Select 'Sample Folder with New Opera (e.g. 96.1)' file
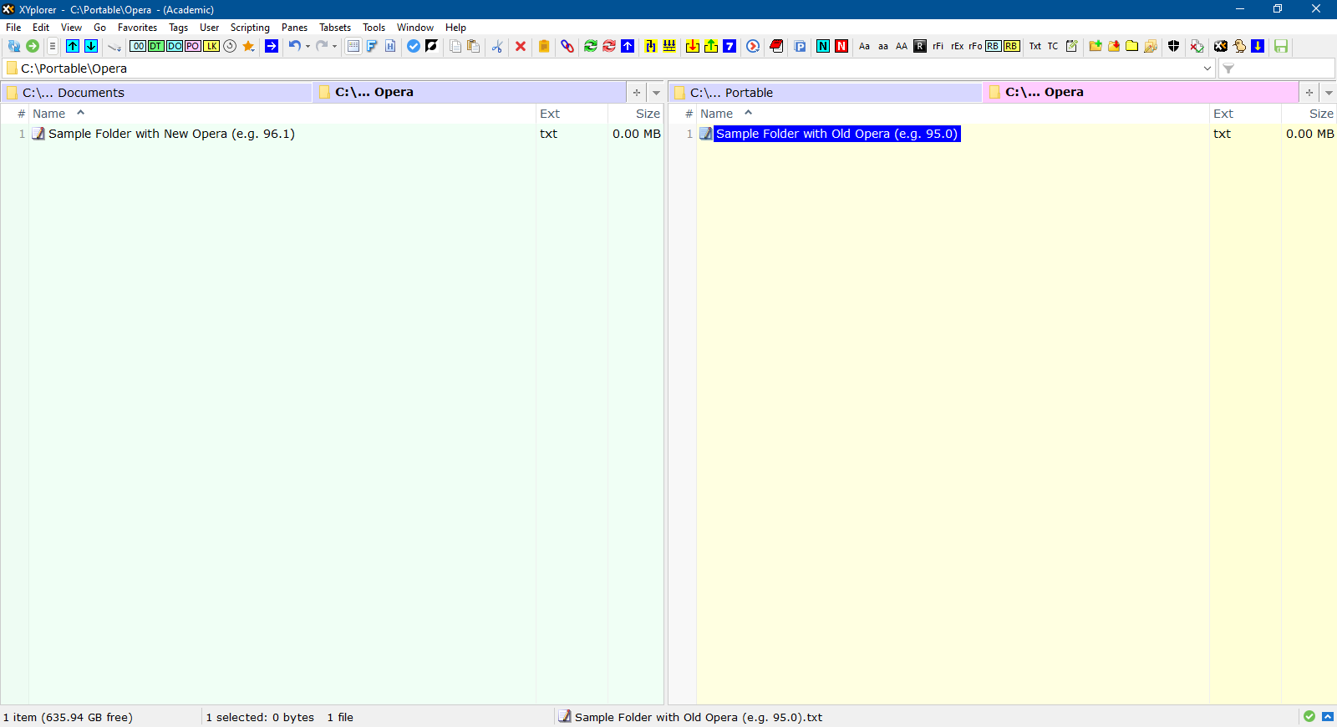Image resolution: width=1337 pixels, height=727 pixels. pyautogui.click(x=171, y=134)
